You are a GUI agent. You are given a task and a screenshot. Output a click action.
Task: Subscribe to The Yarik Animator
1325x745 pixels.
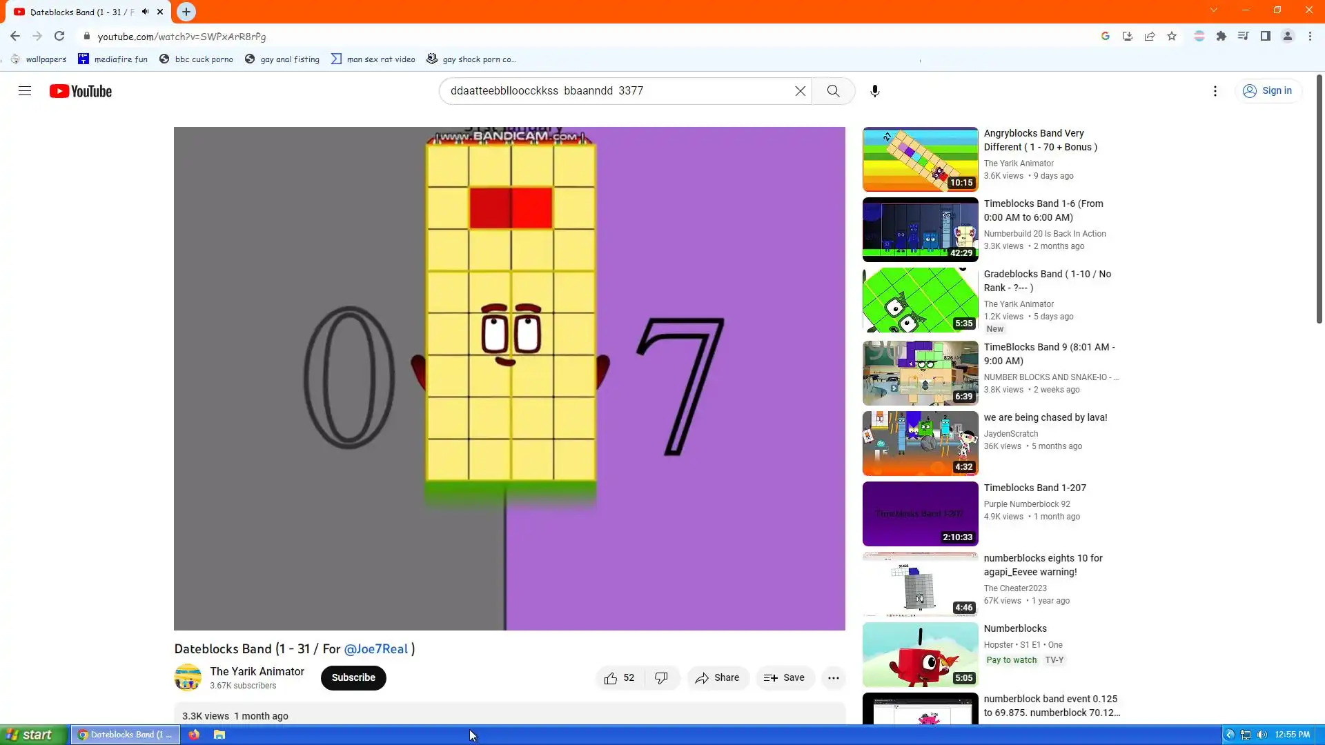tap(353, 678)
